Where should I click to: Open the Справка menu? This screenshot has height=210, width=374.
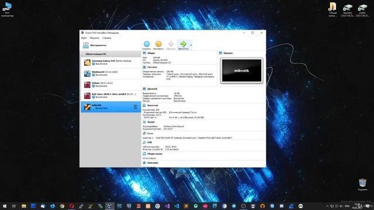coord(106,38)
